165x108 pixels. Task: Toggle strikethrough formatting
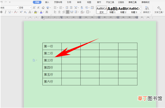15,12
